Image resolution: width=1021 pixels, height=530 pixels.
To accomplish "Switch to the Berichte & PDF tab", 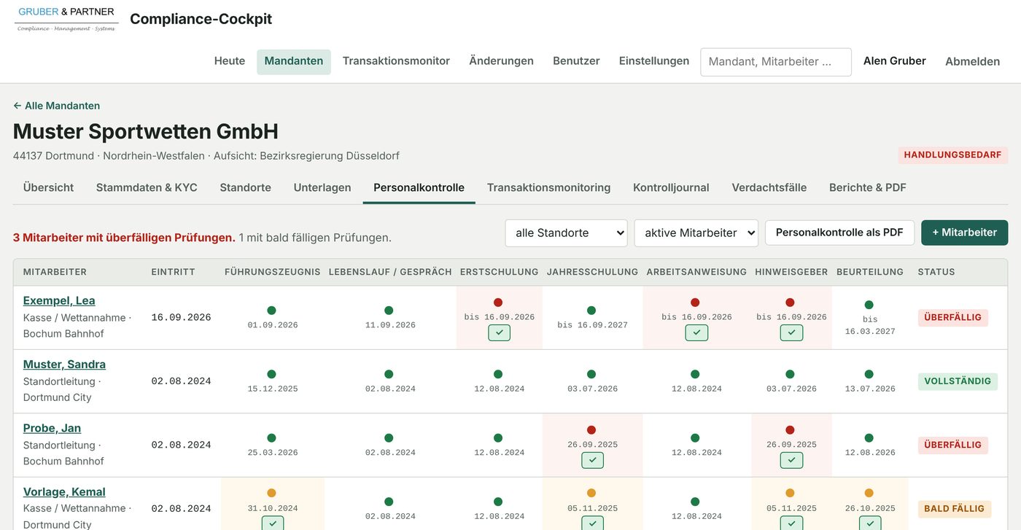I will click(868, 187).
